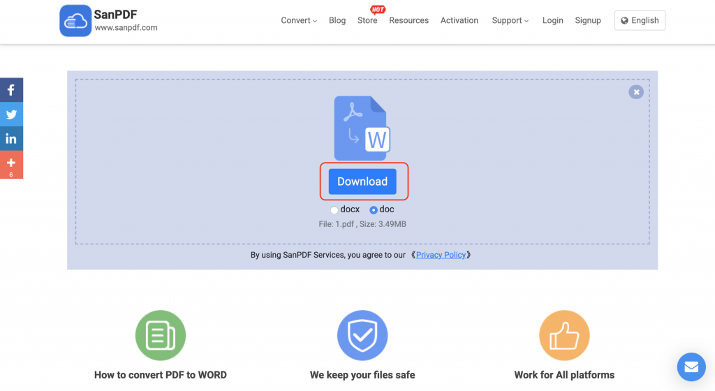
Task: Click the www.sanpdf.com text
Action: click(x=126, y=28)
